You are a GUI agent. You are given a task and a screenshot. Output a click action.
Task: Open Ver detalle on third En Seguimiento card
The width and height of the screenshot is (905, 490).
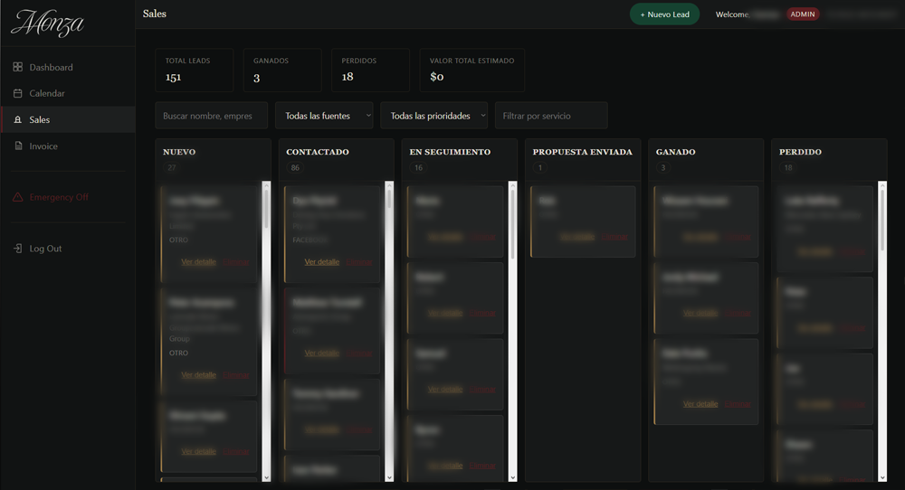(x=445, y=390)
